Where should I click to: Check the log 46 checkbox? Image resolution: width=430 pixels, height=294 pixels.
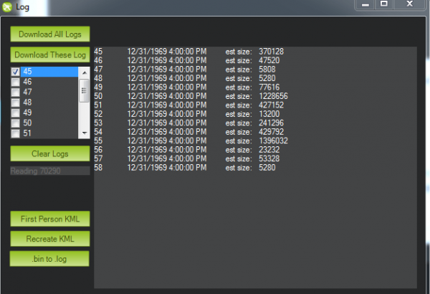[x=15, y=82]
